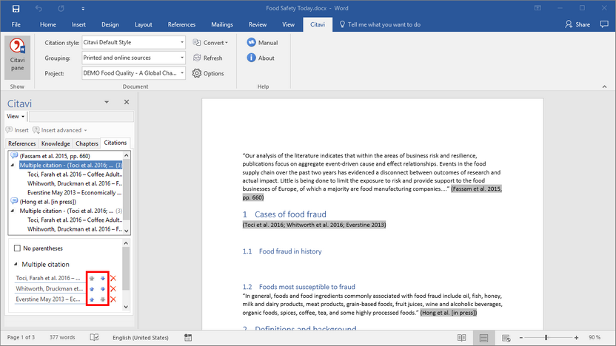
Task: Switch to Web Layout view
Action: (506, 338)
